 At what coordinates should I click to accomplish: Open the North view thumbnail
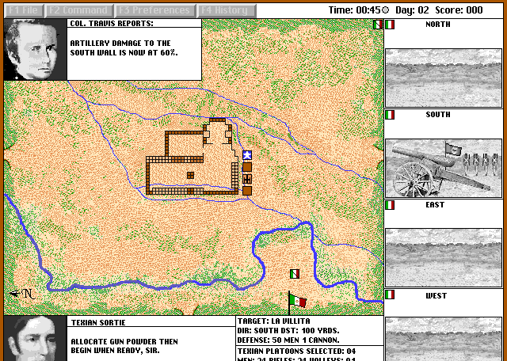click(444, 78)
